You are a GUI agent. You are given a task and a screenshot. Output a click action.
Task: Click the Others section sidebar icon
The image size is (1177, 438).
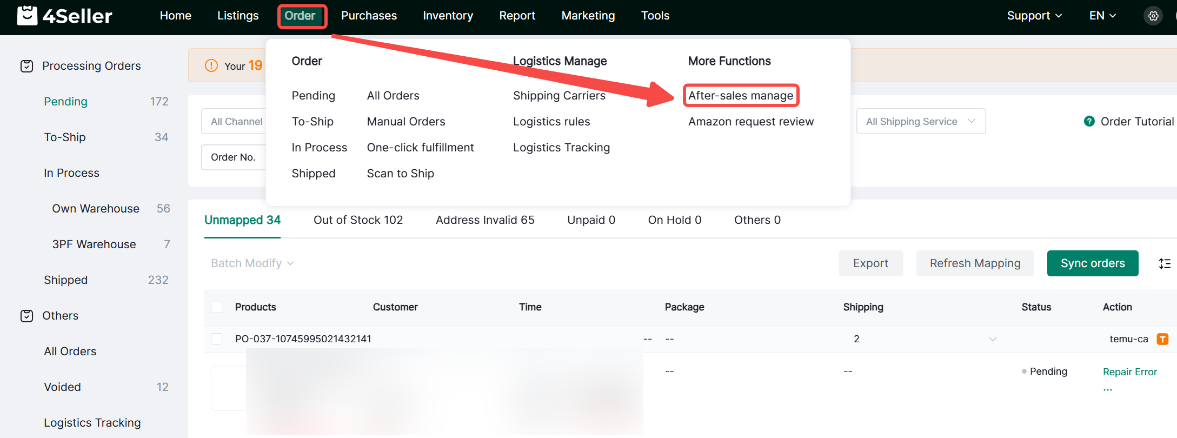[26, 316]
